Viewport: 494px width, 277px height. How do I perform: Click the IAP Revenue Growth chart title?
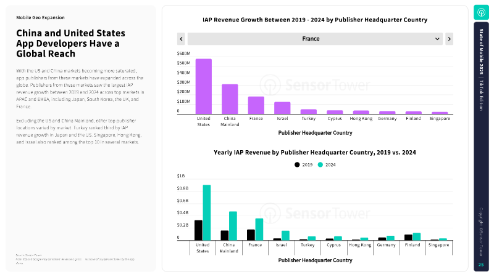(x=315, y=20)
